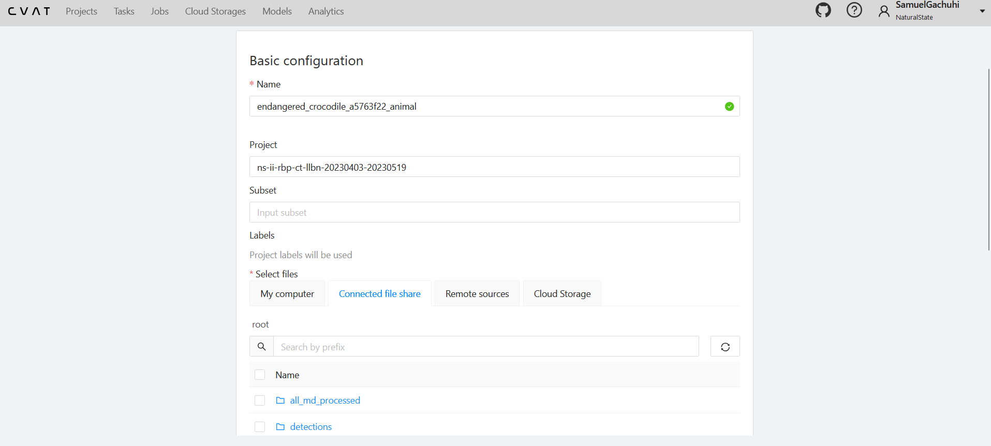
Task: Open the Project selection dropdown
Action: [x=494, y=167]
